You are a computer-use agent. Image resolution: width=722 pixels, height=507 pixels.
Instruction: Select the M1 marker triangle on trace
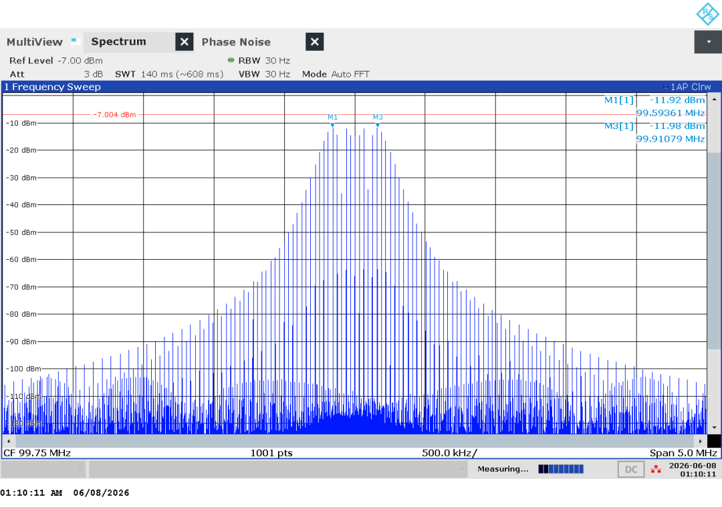[332, 125]
